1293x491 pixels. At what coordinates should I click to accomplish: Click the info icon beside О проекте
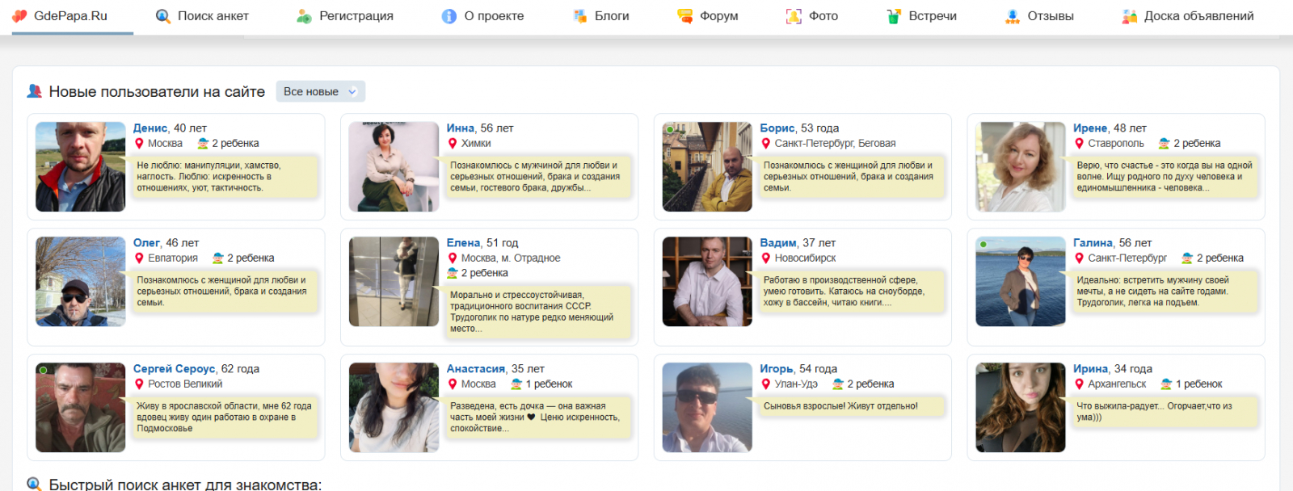[x=449, y=16]
